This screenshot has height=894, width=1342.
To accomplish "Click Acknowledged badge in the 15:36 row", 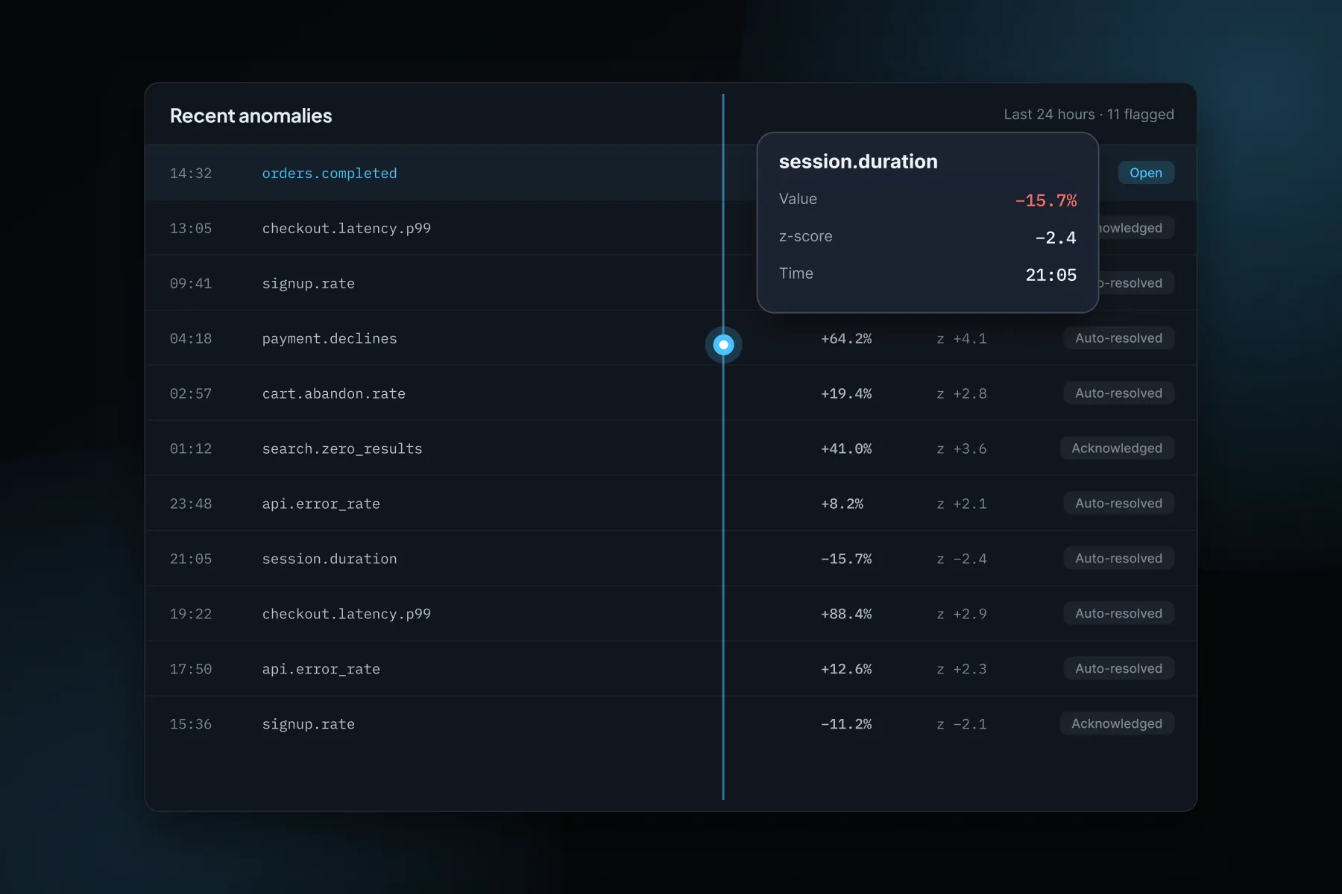I will [1117, 724].
